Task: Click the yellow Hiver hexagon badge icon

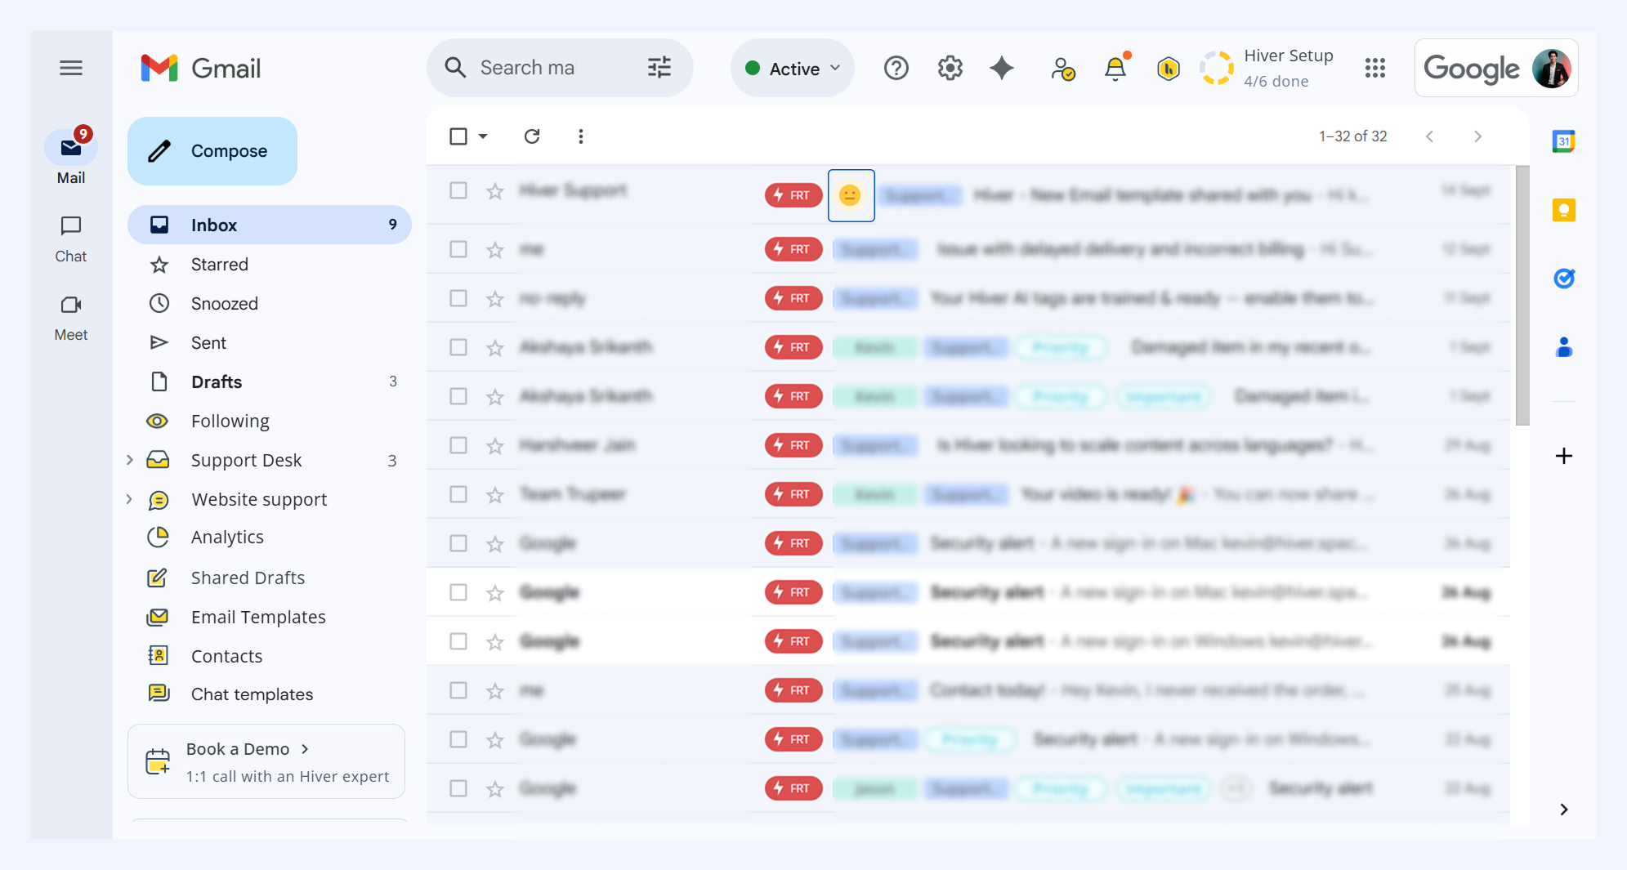Action: 1169,69
